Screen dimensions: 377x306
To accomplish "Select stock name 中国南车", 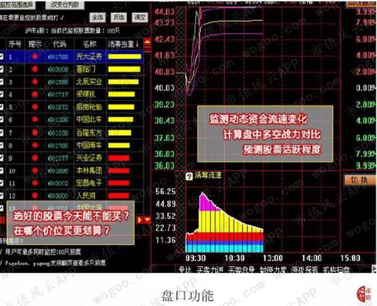I will pos(89,145).
